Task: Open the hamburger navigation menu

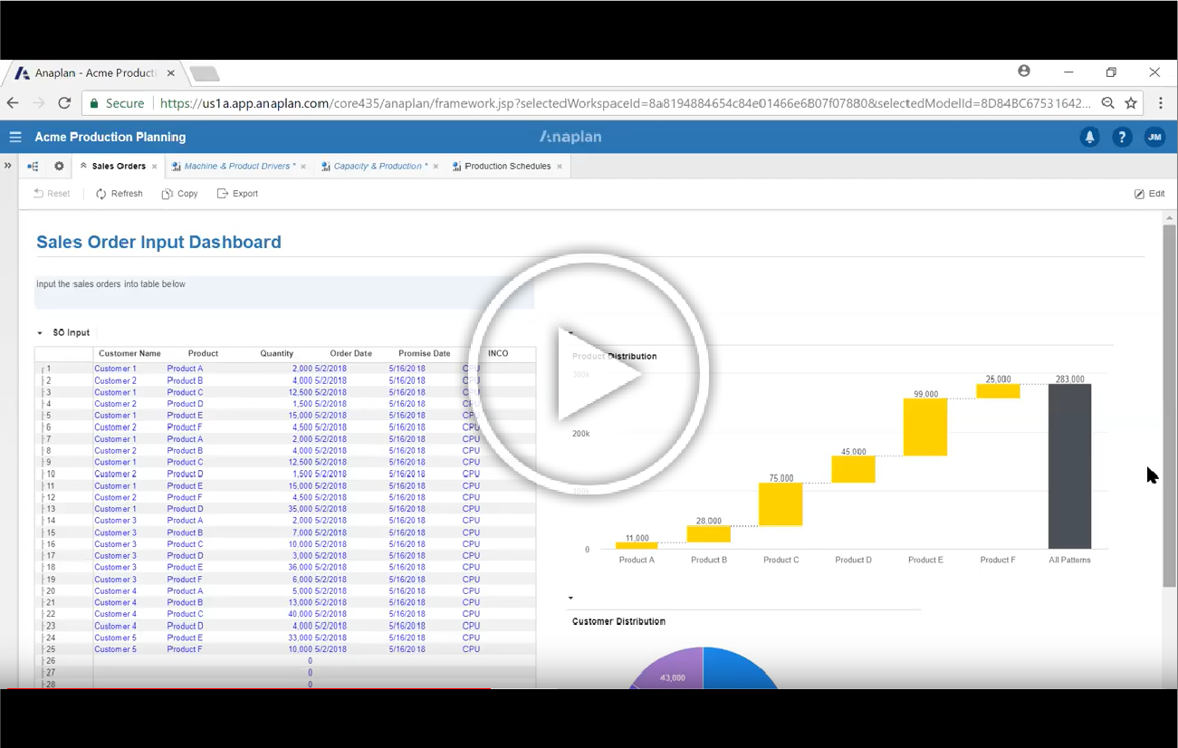Action: coord(14,137)
